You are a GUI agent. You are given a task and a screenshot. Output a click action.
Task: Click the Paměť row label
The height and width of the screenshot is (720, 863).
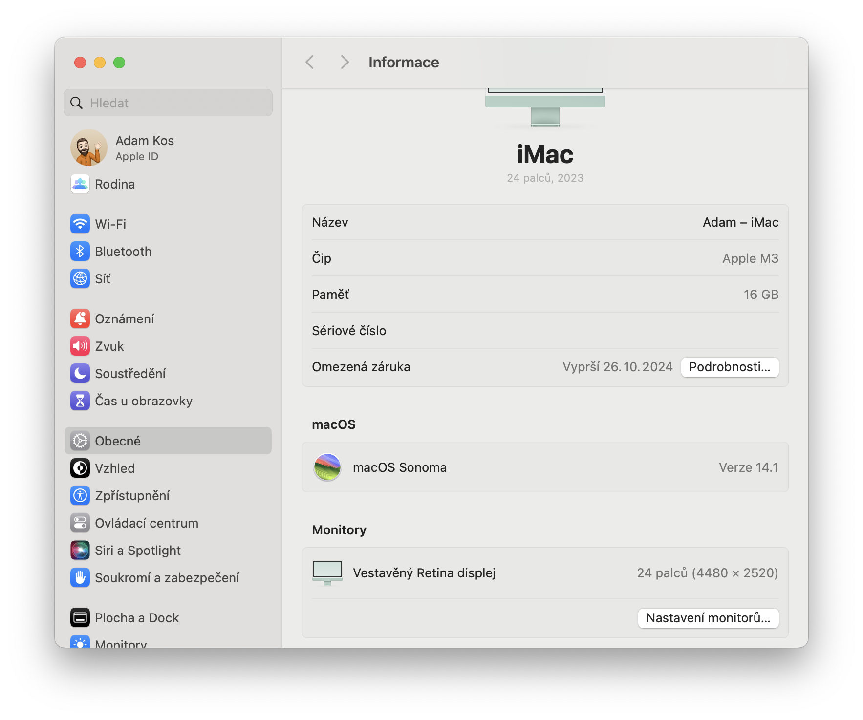click(x=331, y=295)
